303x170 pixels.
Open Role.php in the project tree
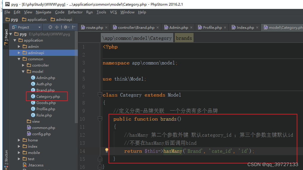coord(41,115)
